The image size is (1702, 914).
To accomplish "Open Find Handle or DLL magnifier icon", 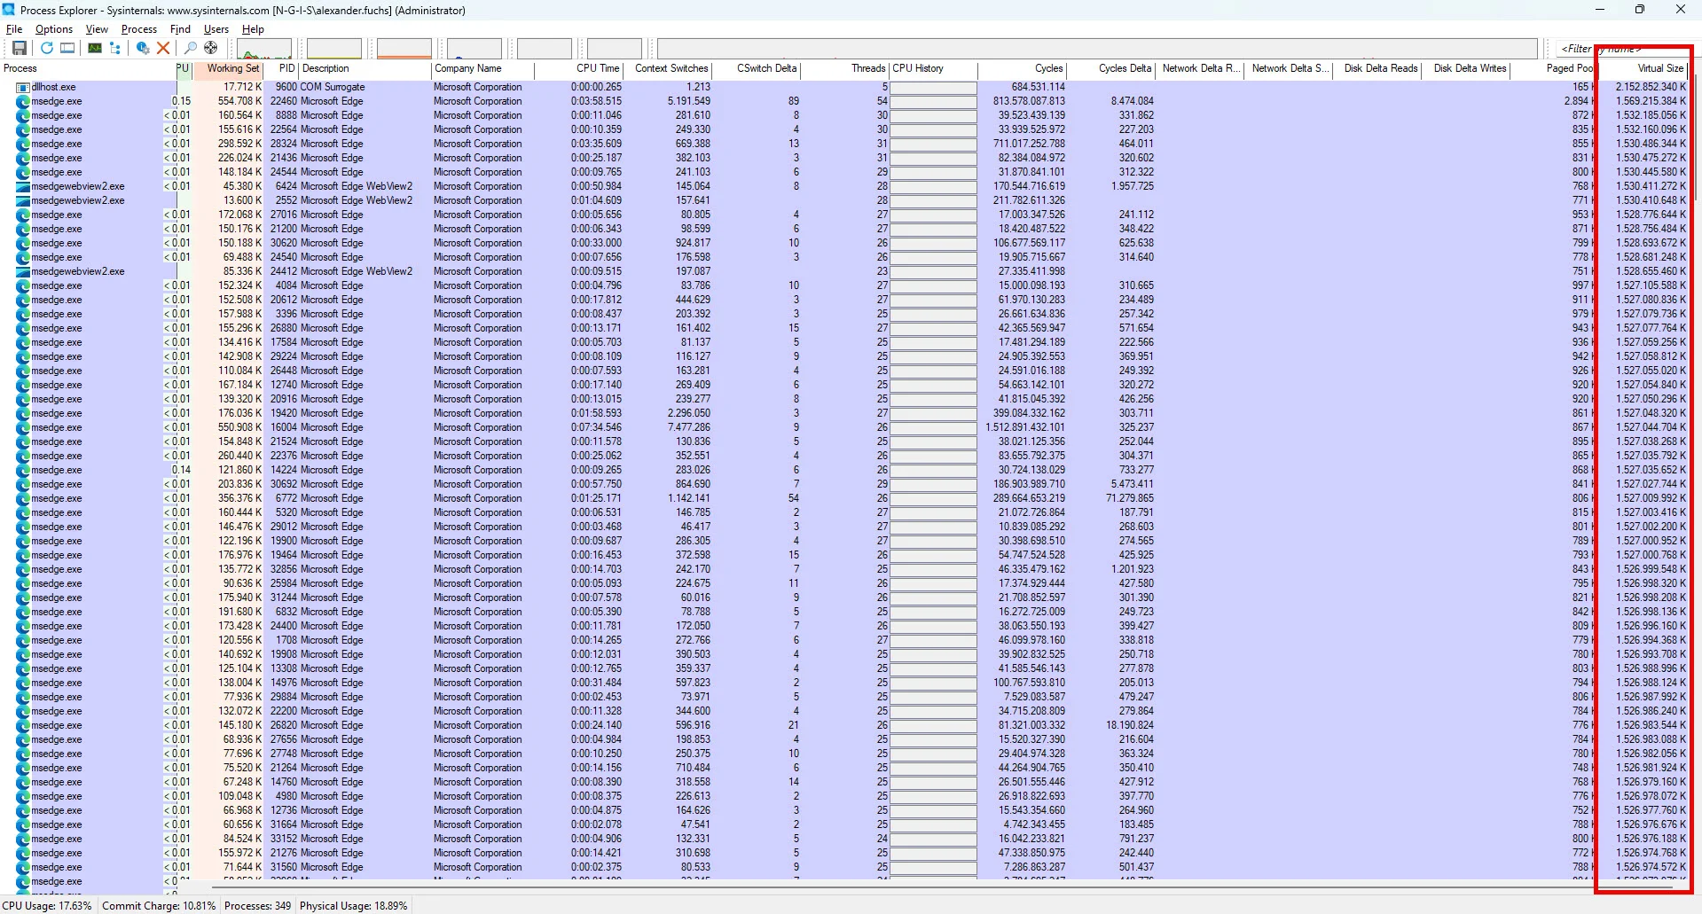I will (190, 48).
